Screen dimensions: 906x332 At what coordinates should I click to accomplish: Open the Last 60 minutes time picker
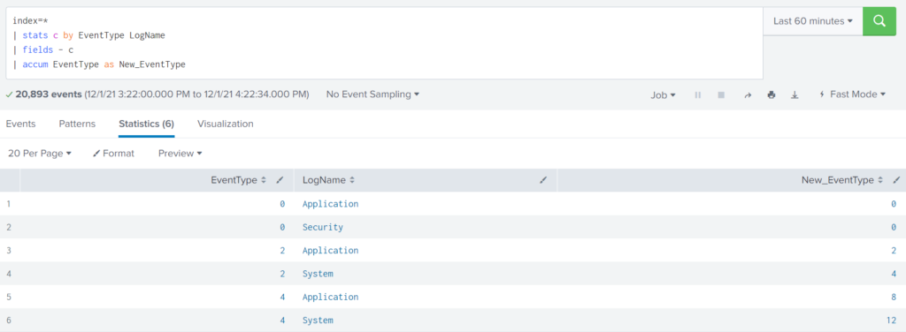[813, 21]
